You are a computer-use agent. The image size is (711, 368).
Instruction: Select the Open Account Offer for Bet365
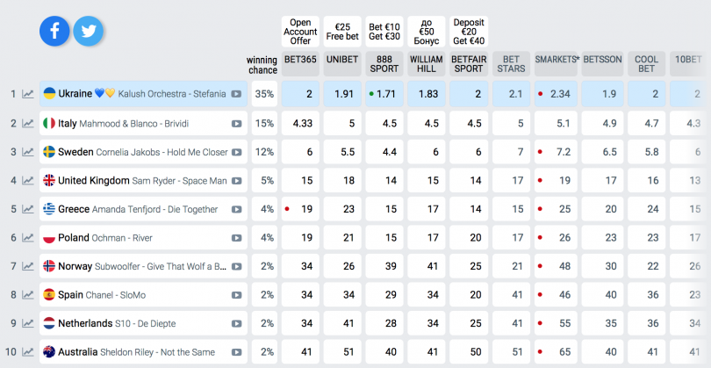(x=300, y=31)
